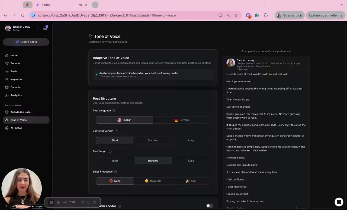Set Post Length to Long
This screenshot has width=347, height=210.
click(191, 161)
